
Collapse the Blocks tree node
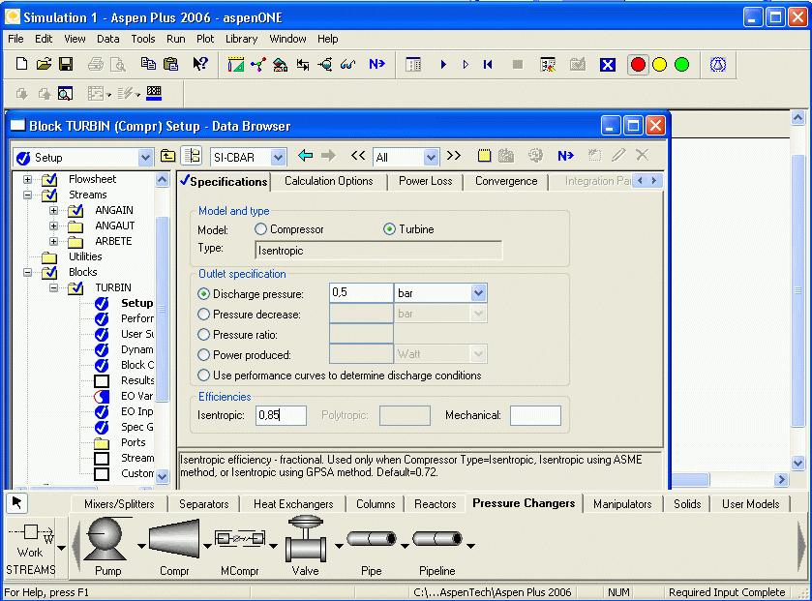(27, 272)
